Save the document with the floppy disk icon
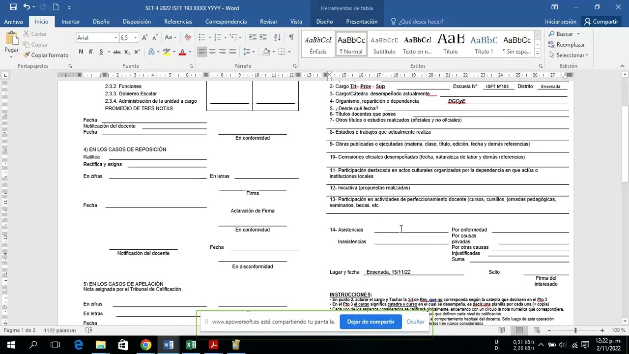 coord(13,7)
